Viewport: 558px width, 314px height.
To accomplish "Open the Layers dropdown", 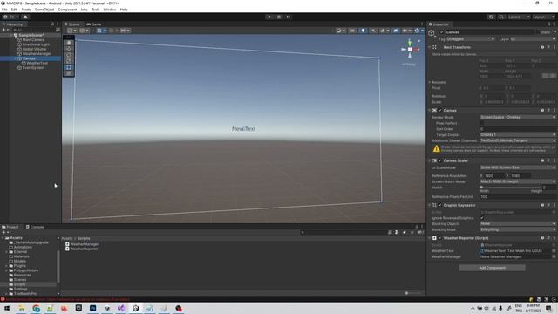I will 518,17.
